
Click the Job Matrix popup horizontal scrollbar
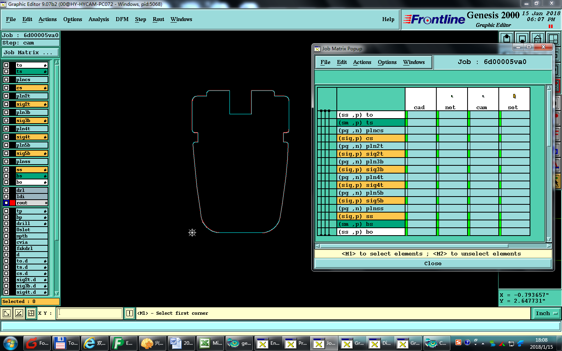pyautogui.click(x=414, y=246)
